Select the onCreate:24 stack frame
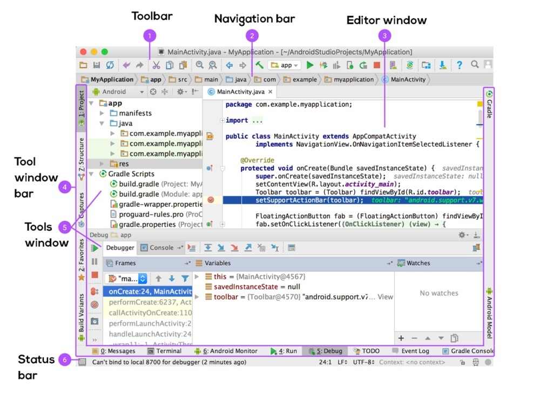 pyautogui.click(x=143, y=292)
